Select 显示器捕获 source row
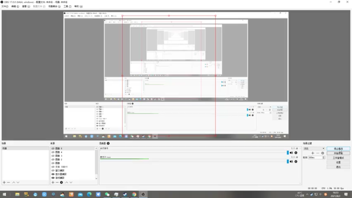 (x=73, y=174)
